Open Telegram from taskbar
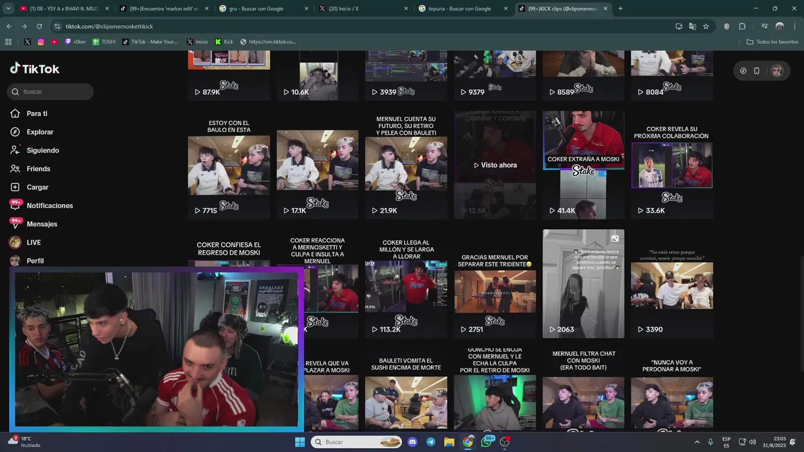 click(430, 442)
